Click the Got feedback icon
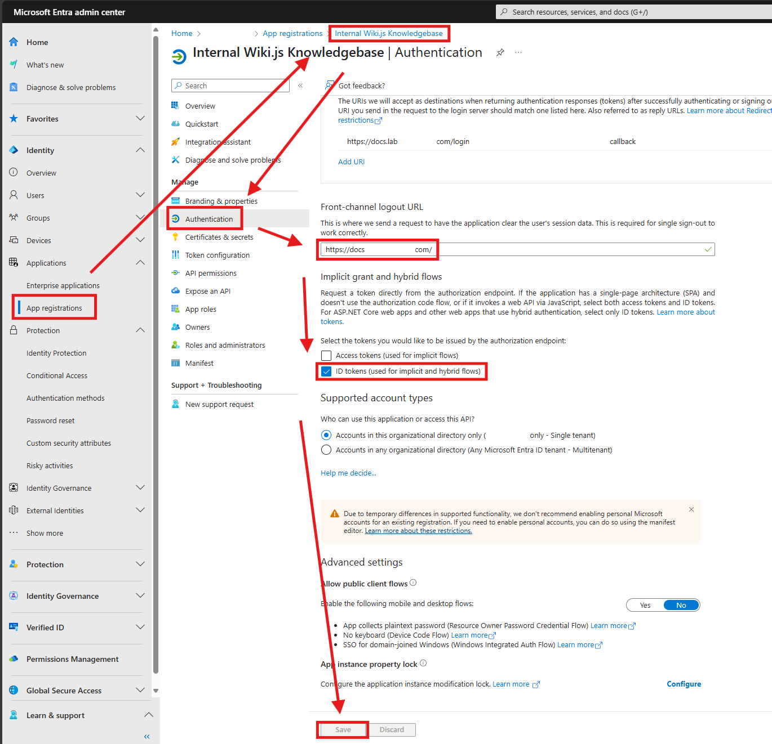The height and width of the screenshot is (744, 772). [x=330, y=86]
